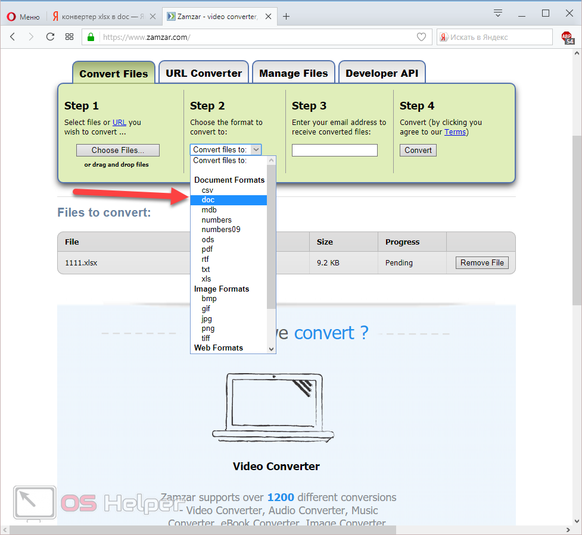Click the heart bookmark icon in address bar
The height and width of the screenshot is (535, 582).
pos(421,37)
